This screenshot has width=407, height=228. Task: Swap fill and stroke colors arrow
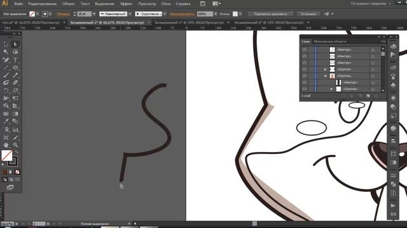17,152
